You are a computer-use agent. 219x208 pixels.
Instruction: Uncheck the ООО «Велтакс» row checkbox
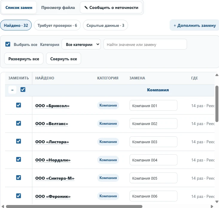(19, 123)
